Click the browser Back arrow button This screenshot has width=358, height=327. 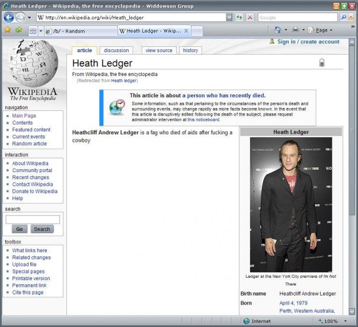pyautogui.click(x=9, y=18)
